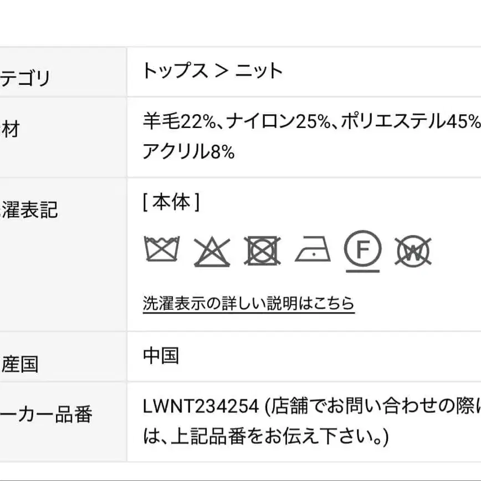Click the 原産国 row header

(19, 364)
